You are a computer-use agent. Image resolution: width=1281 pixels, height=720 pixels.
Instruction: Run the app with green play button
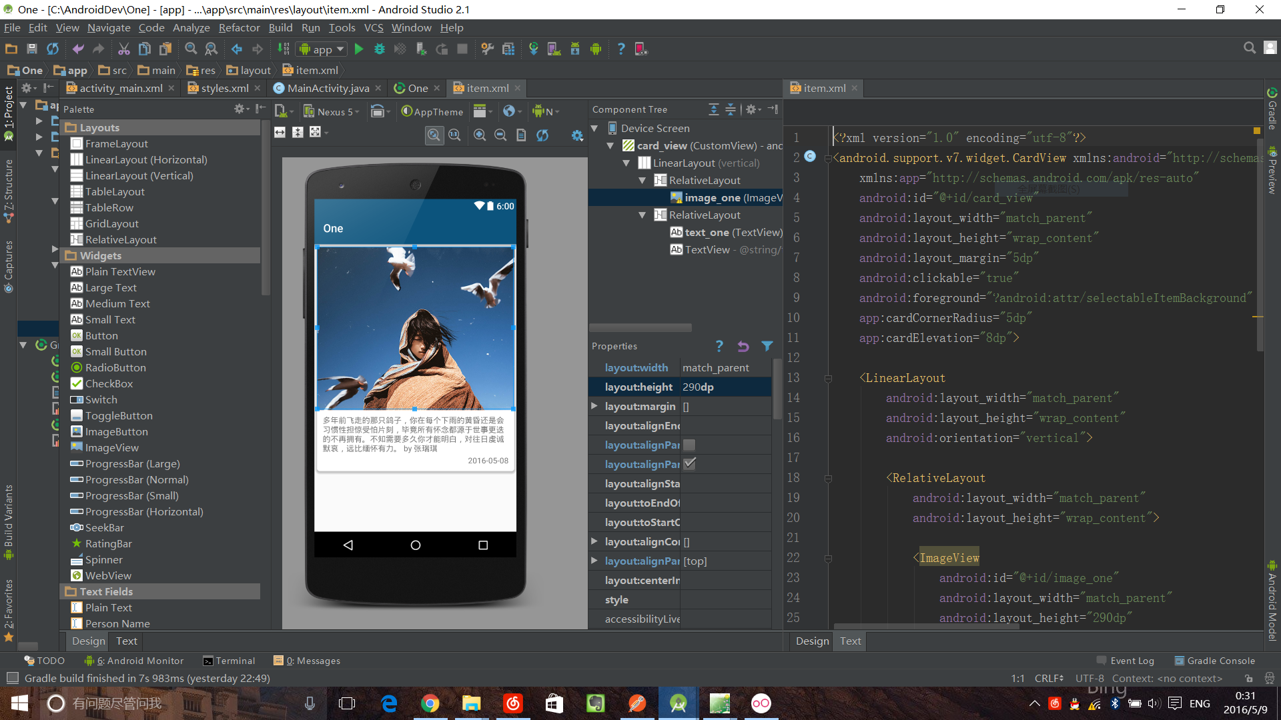tap(359, 49)
